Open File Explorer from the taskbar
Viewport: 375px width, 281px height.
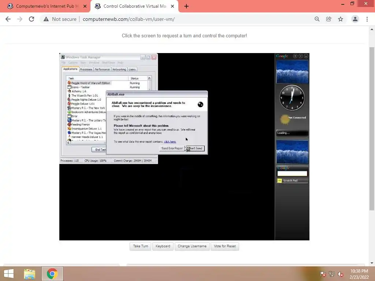29,274
